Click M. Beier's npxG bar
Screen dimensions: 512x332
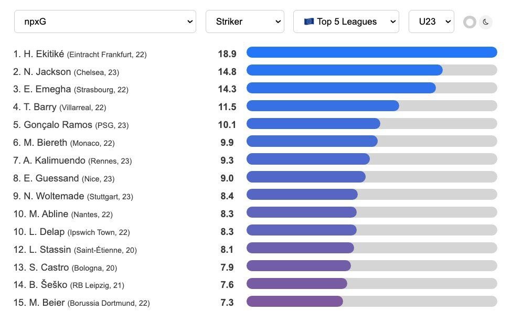pyautogui.click(x=295, y=302)
